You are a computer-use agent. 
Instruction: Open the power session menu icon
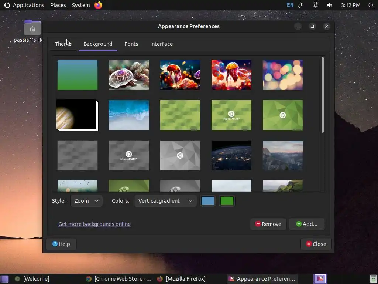click(x=371, y=5)
